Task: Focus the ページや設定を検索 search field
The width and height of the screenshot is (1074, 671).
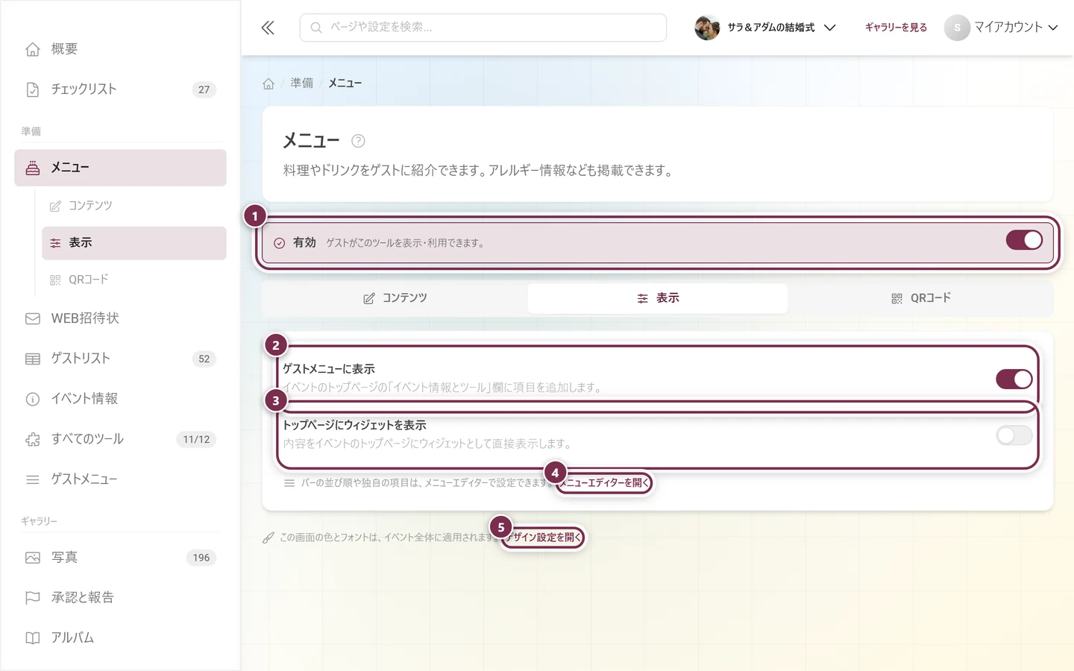Action: (483, 28)
